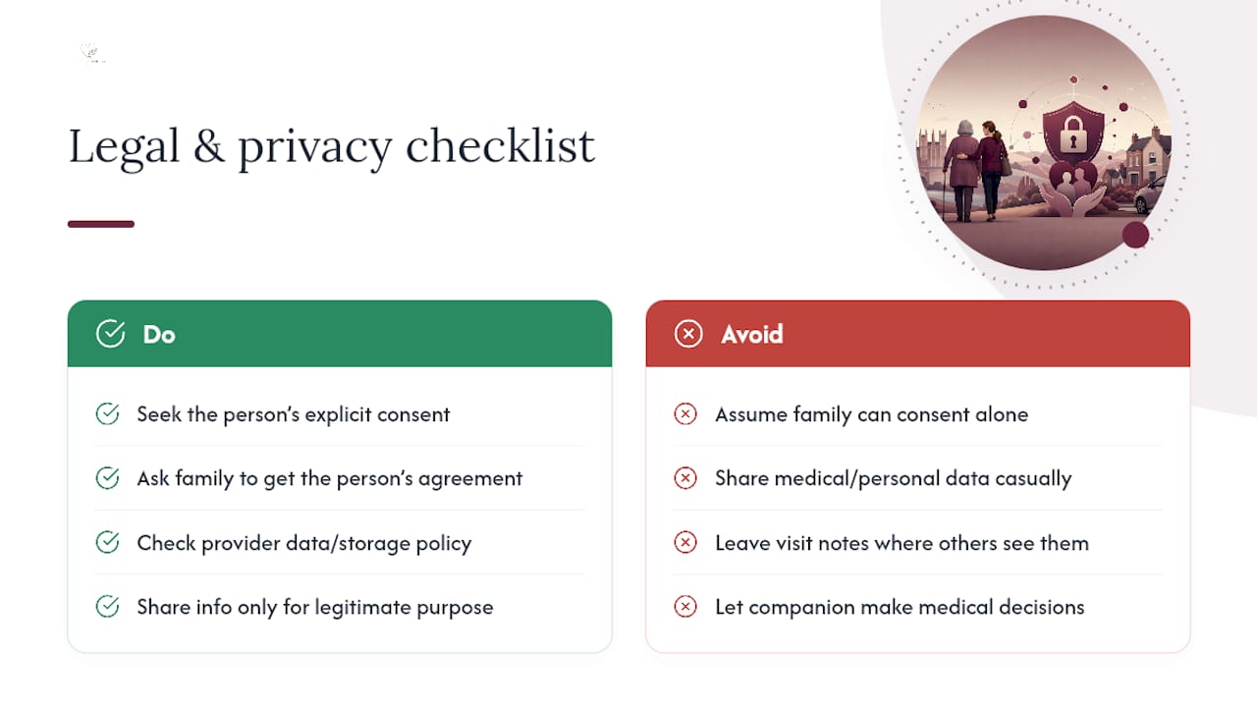Select the text Share medical/personal data casually
The image size is (1257, 707).
894,479
